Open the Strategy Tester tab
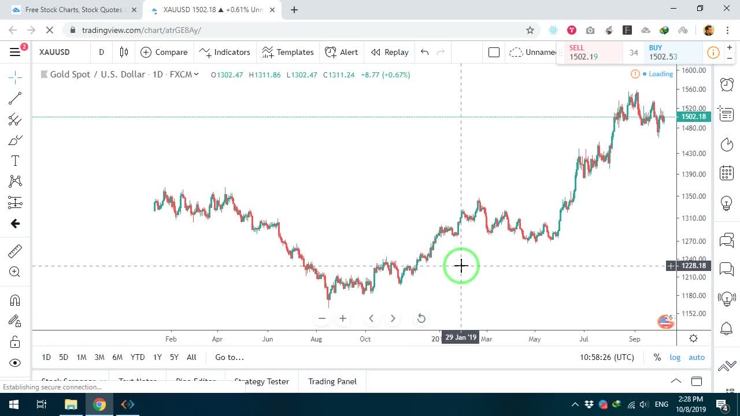This screenshot has width=740, height=416. click(261, 381)
